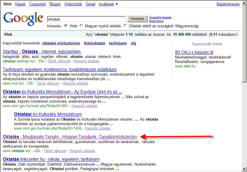This screenshot has height=172, width=247.
Task: Expand the továbbiak dropdown menu
Action: click(x=108, y=4)
